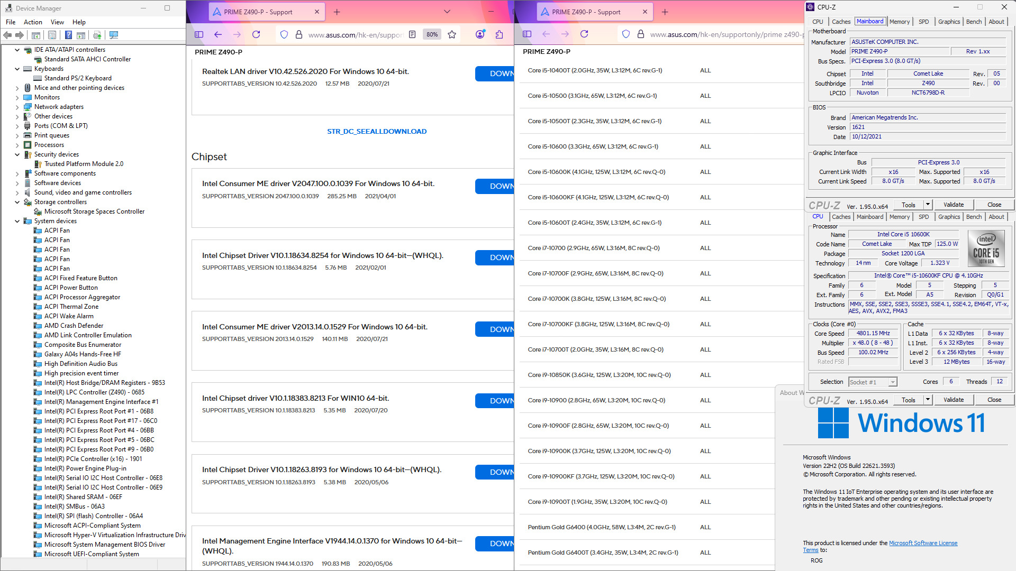Open the Action menu in Device Manager
The image size is (1016, 571).
click(x=33, y=22)
